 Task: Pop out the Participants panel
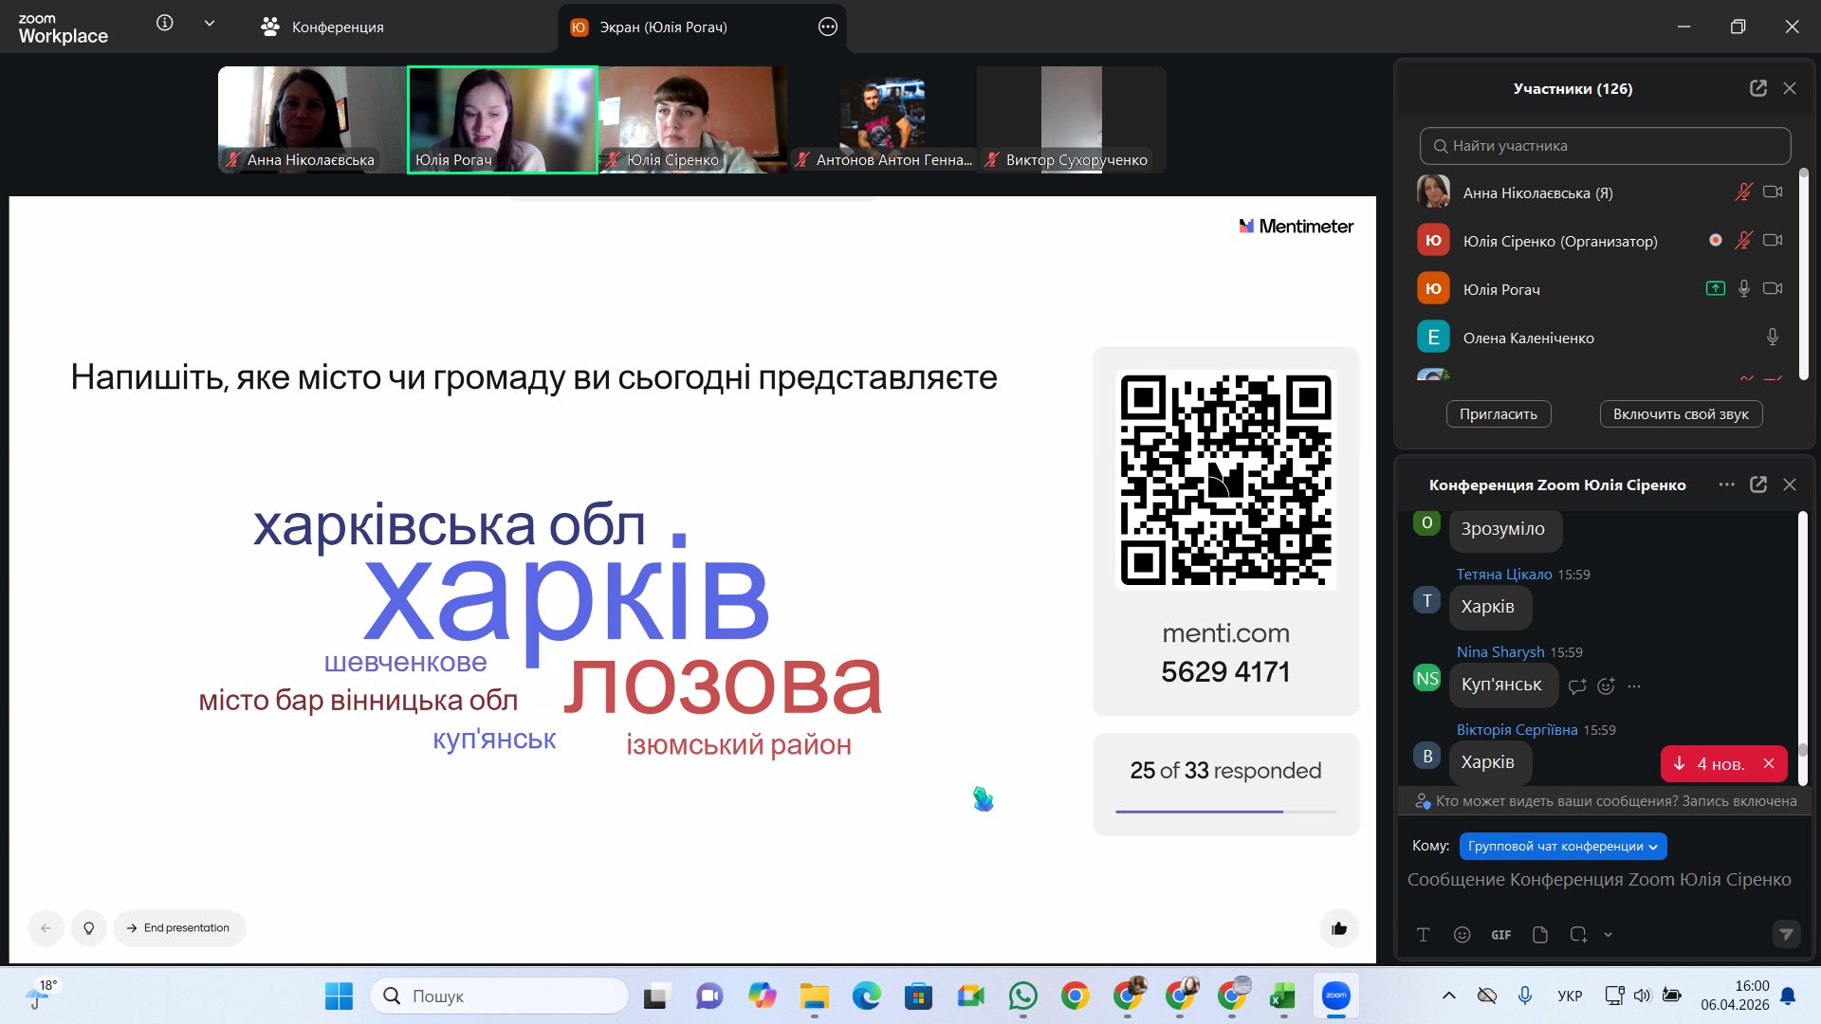tap(1757, 88)
